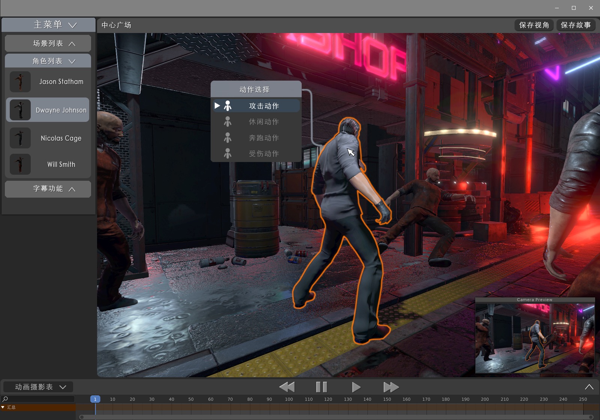This screenshot has height=420, width=600.
Task: Select 奔跑动作 from the action menu
Action: click(x=264, y=138)
